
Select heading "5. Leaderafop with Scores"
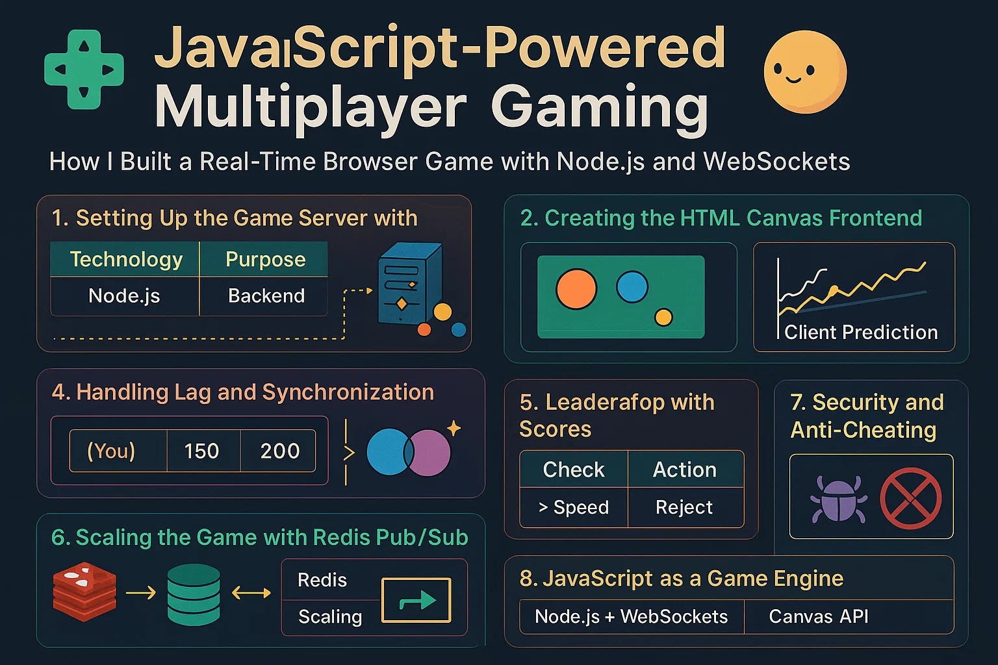tap(617, 416)
